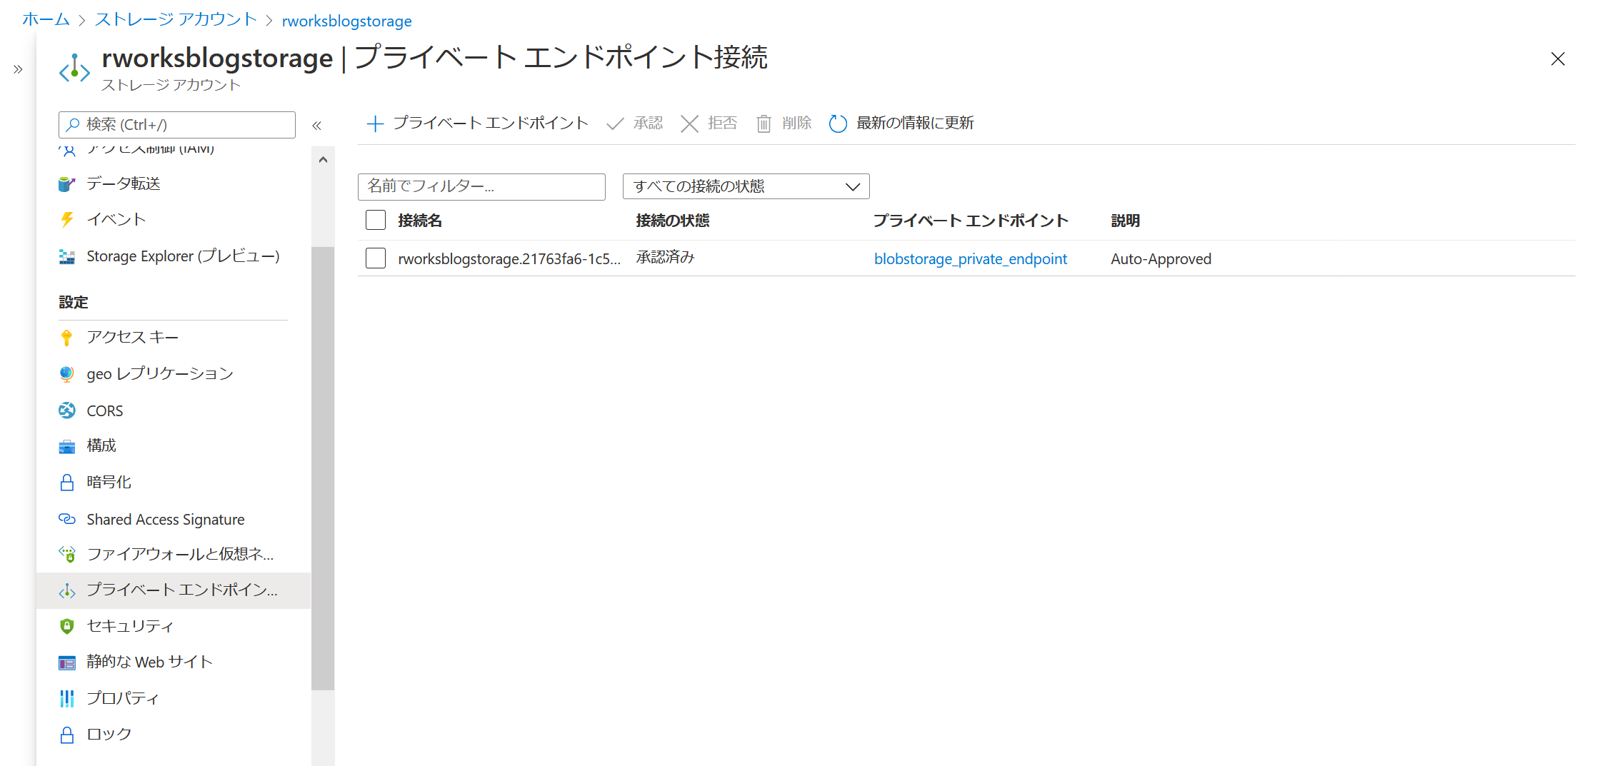Image resolution: width=1597 pixels, height=766 pixels.
Task: Click the geo レプリケーション globe icon
Action: (x=66, y=374)
